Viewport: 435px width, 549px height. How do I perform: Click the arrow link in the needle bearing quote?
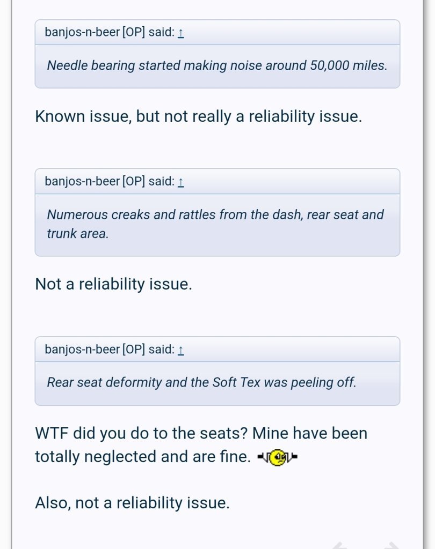tap(180, 33)
